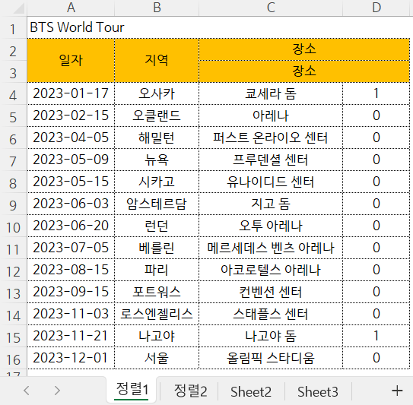Click date cell 2023-02-15
This screenshot has width=413, height=405.
click(x=71, y=115)
